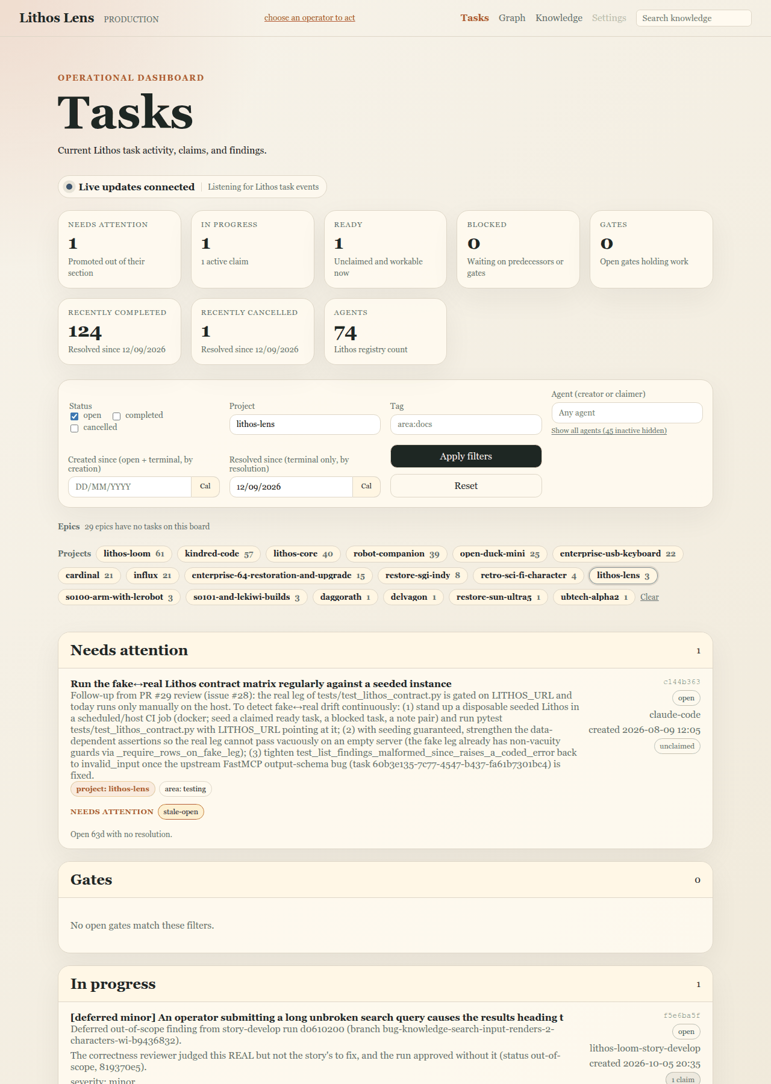Open the Graph page
Viewport: 771px width, 1084px height.
tap(512, 18)
